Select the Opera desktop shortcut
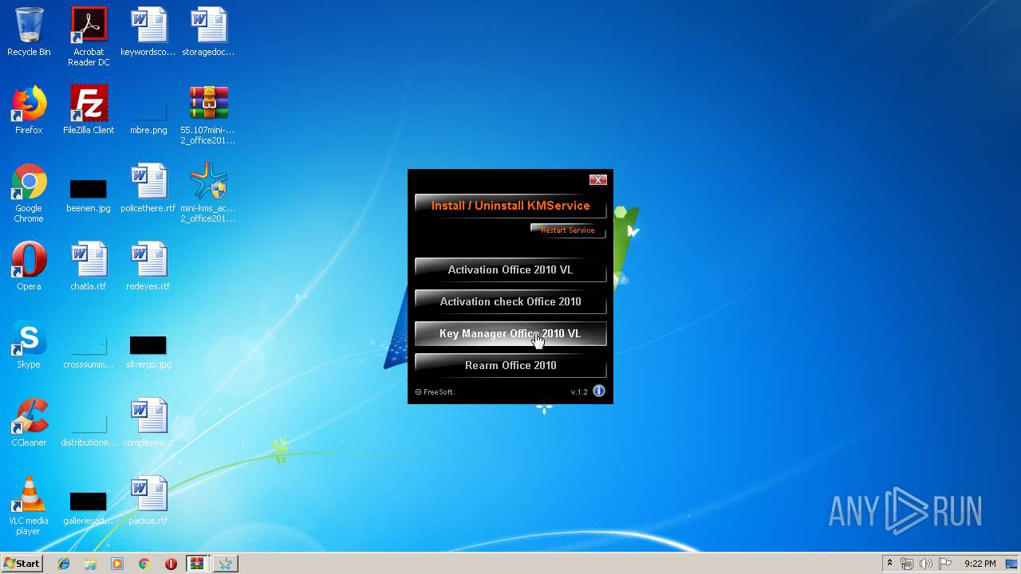Viewport: 1021px width, 574px height. 29,266
